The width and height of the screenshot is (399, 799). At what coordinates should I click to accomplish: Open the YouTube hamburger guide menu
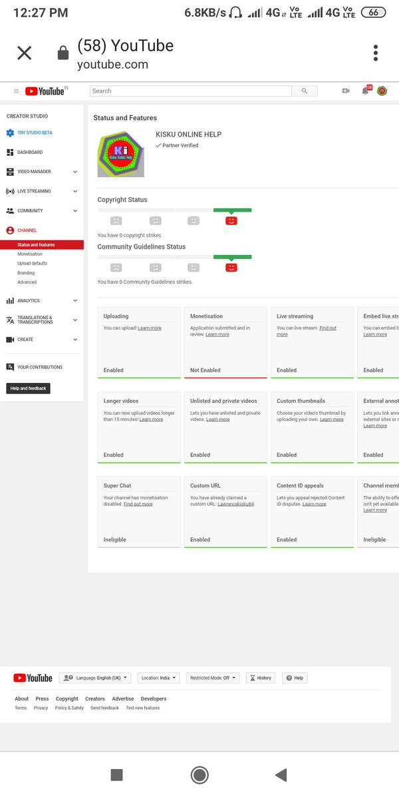point(17,91)
